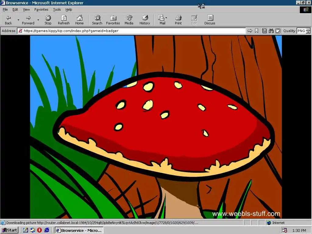Open the Tools menu
The width and height of the screenshot is (312, 234).
click(57, 9)
